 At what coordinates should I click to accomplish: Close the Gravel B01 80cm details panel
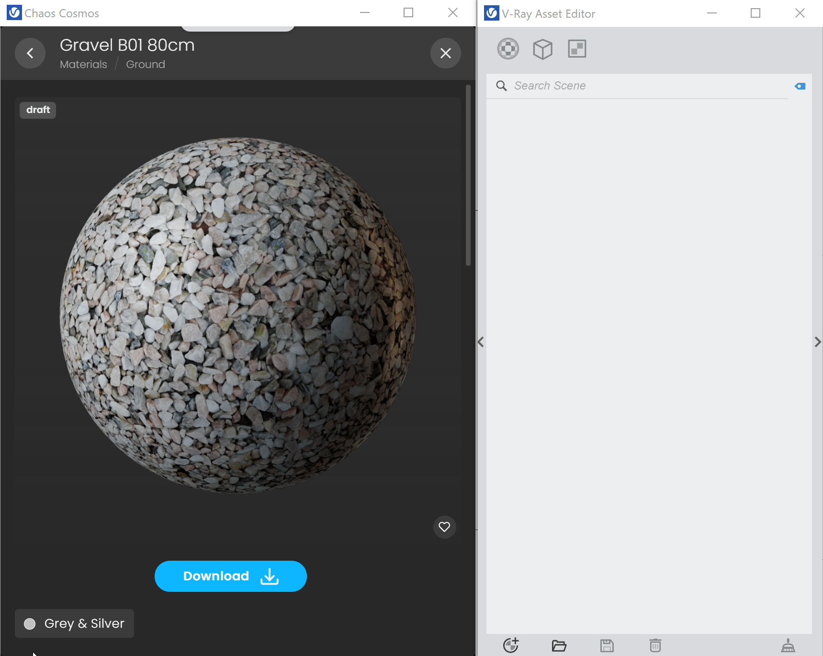445,53
